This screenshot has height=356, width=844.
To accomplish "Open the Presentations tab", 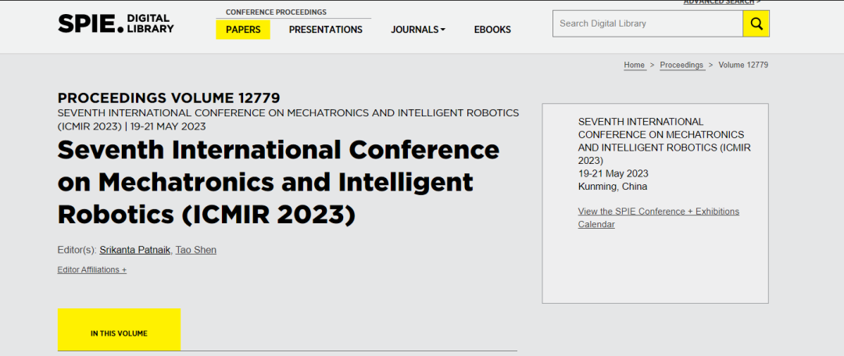I will tap(326, 30).
